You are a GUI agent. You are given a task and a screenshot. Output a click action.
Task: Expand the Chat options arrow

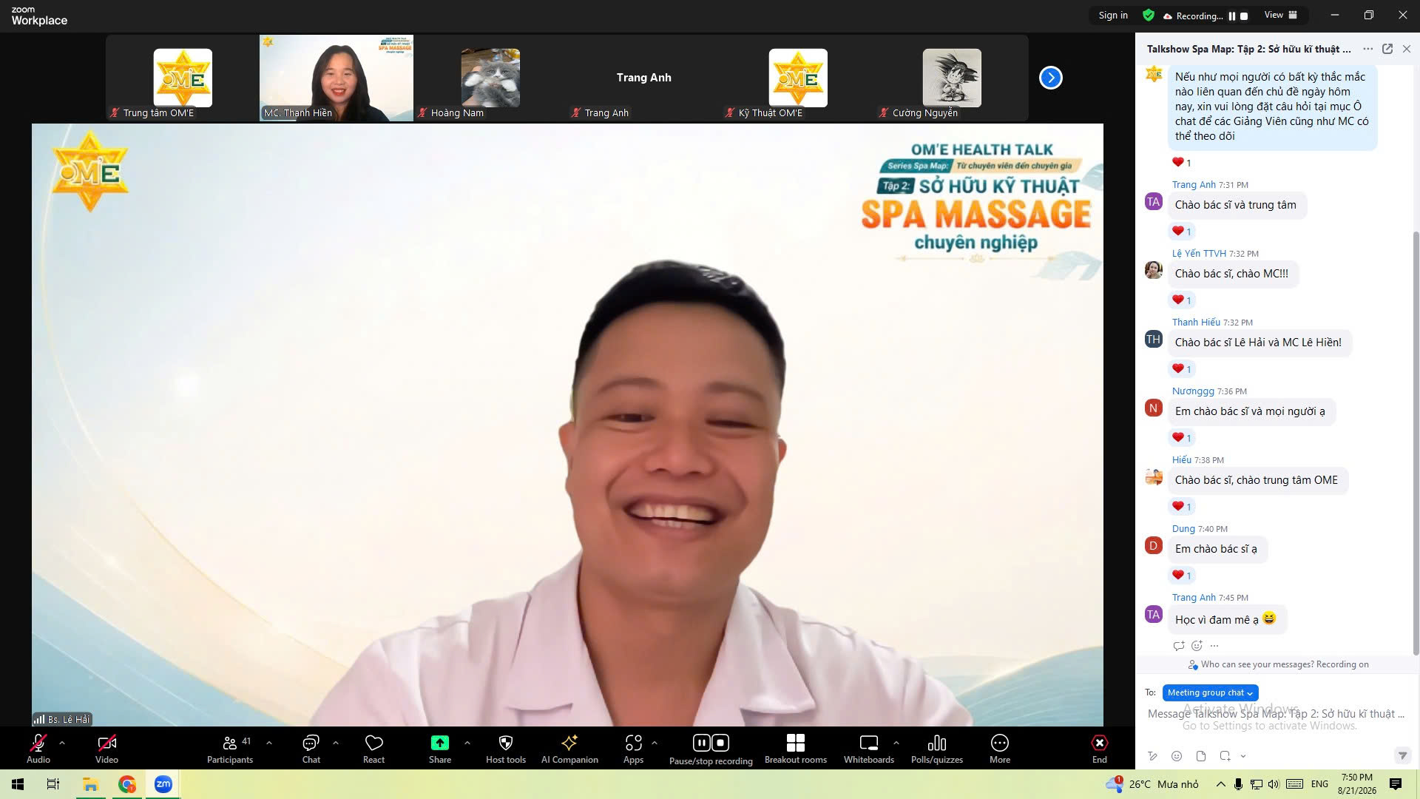(x=336, y=742)
